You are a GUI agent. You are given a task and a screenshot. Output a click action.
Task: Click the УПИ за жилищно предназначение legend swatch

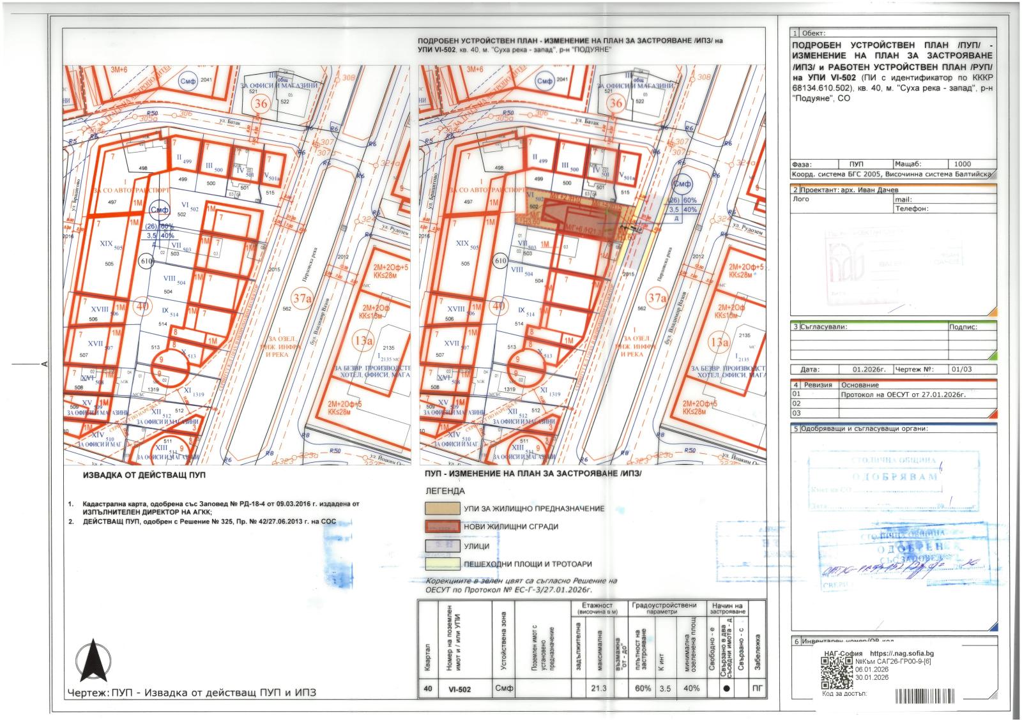[x=442, y=509]
